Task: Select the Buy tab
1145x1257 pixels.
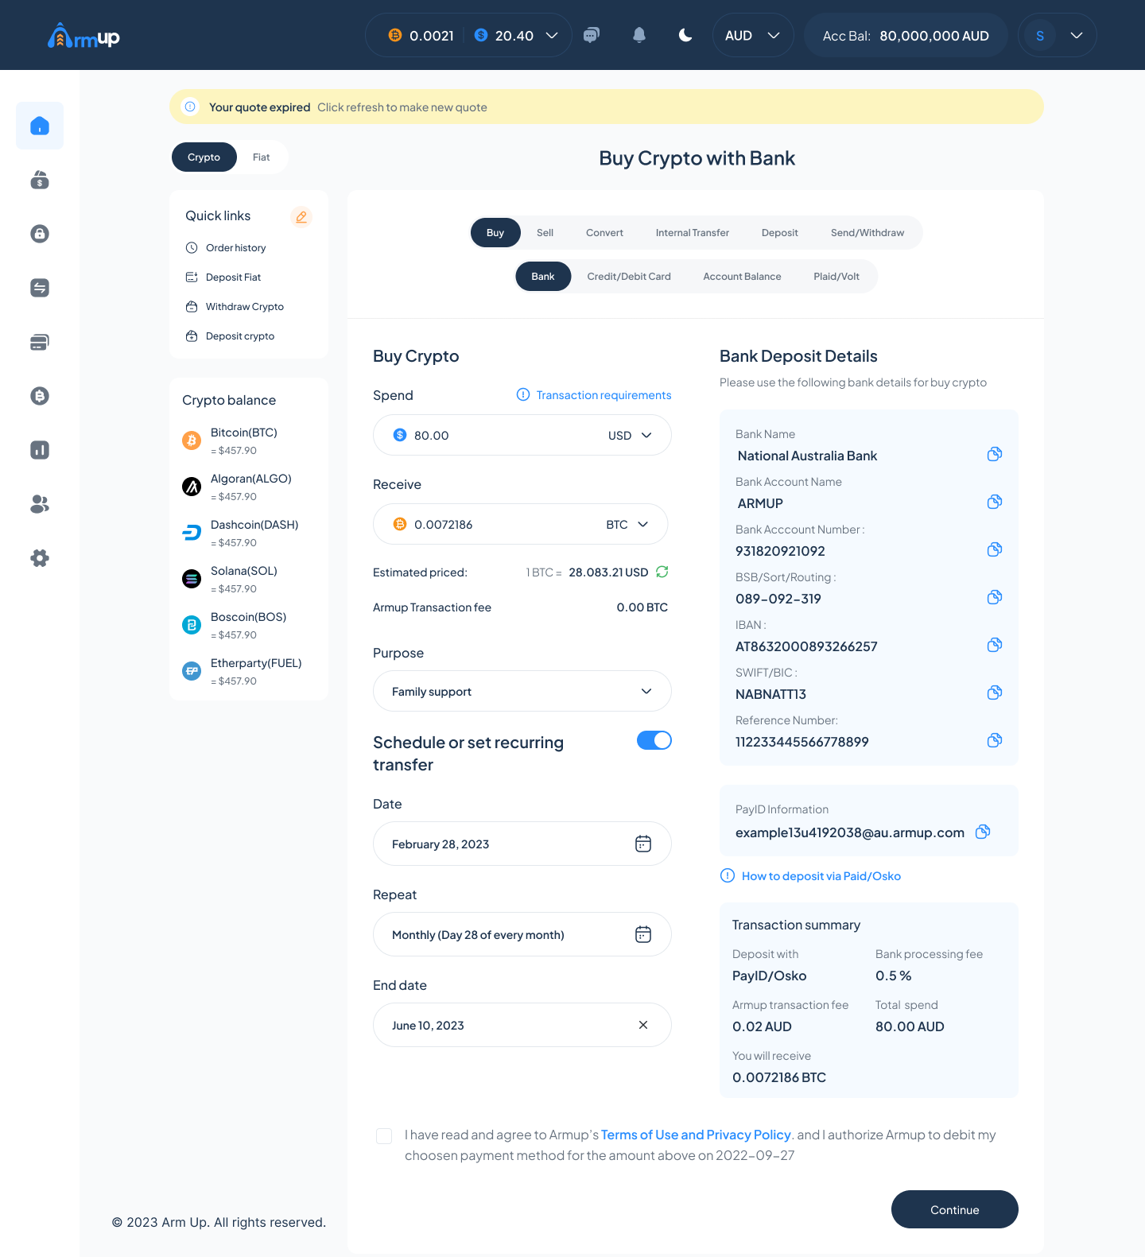Action: (495, 232)
